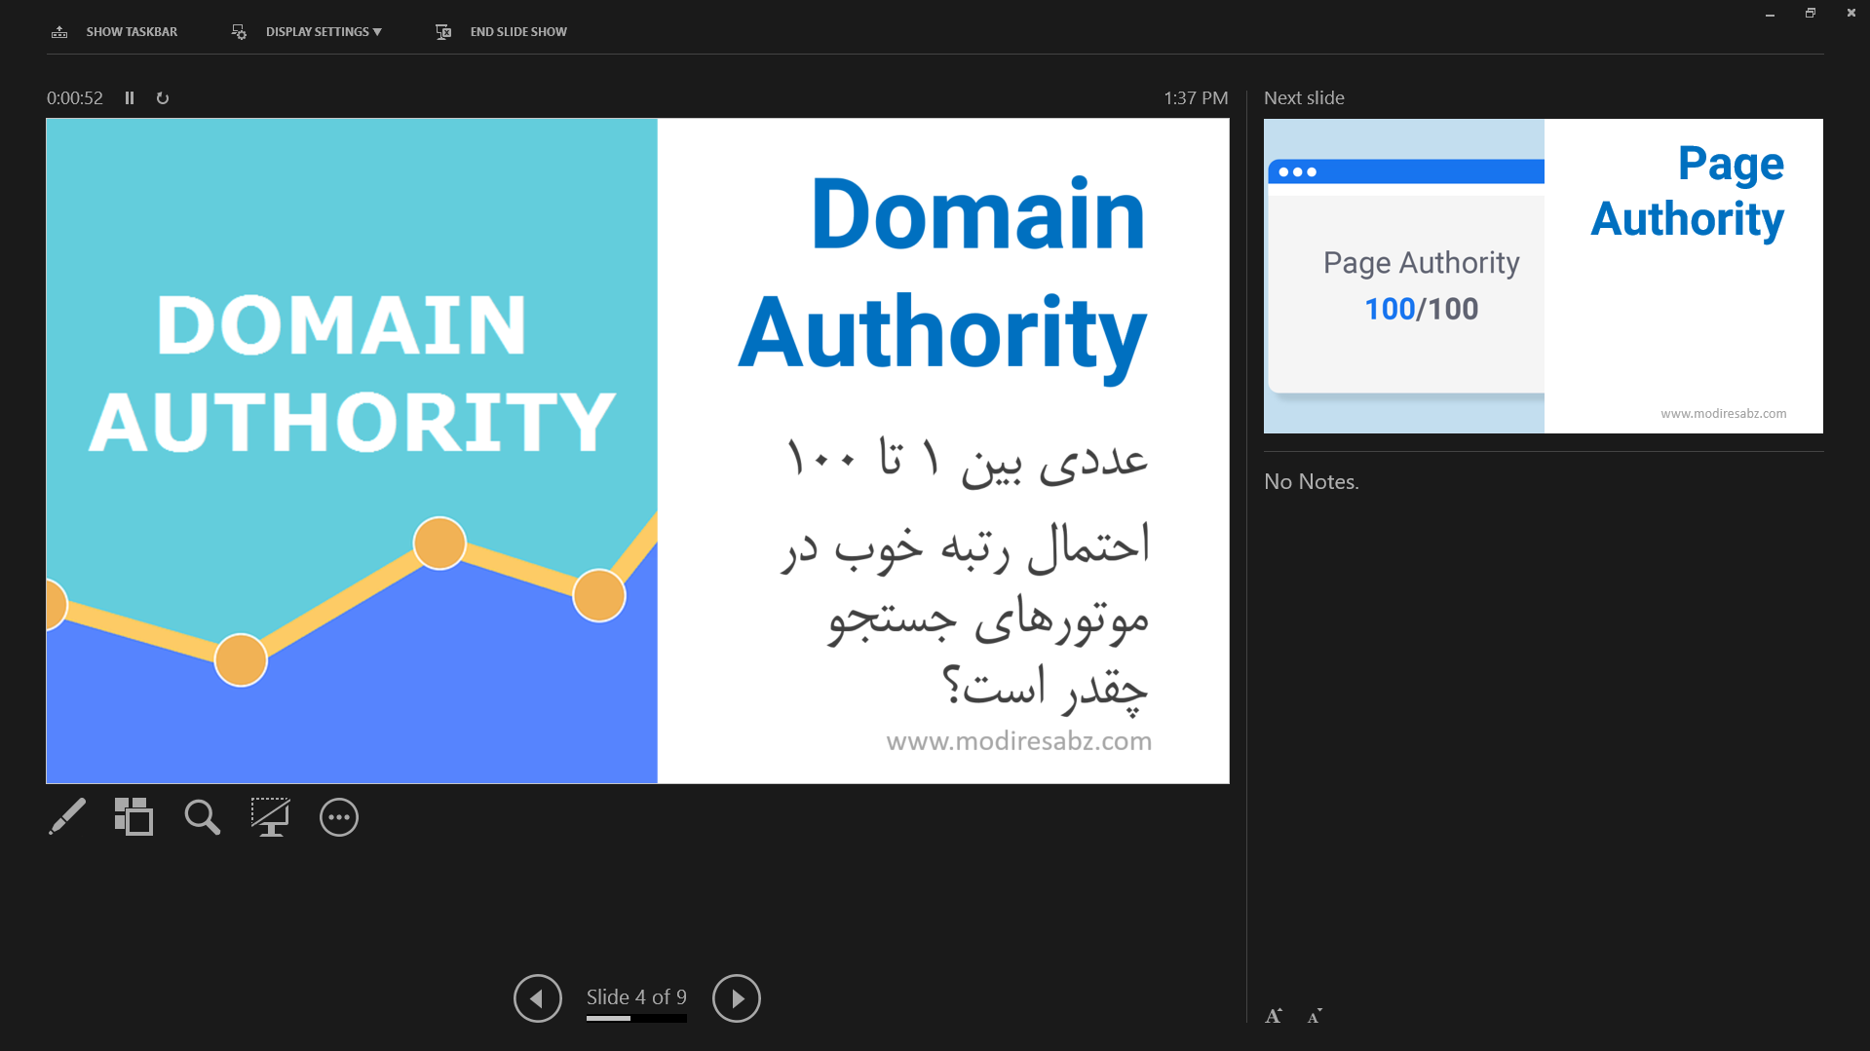Minimize the presenter view window
The image size is (1870, 1051).
coord(1770,14)
